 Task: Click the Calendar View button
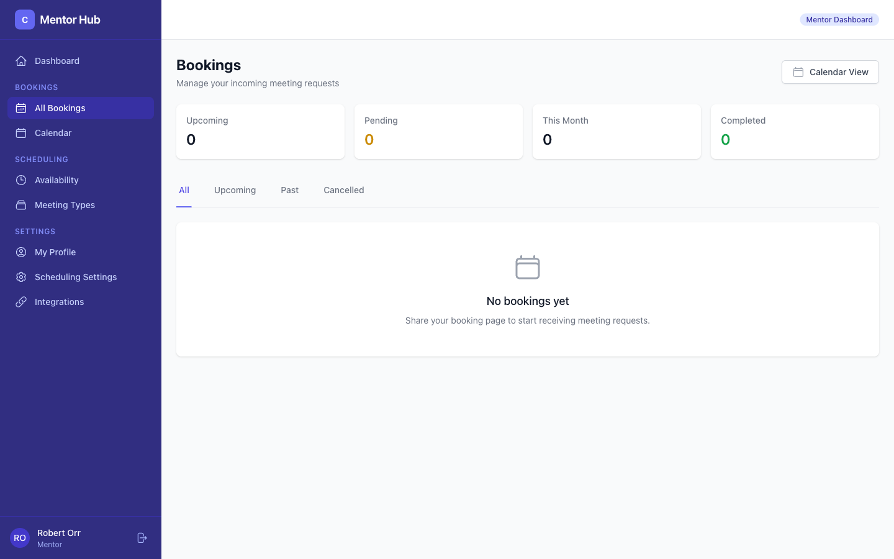click(830, 72)
